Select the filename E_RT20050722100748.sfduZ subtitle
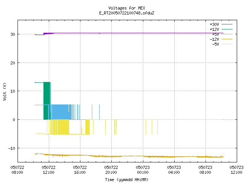Image resolution: width=244 pixels, height=183 pixels. (127, 13)
